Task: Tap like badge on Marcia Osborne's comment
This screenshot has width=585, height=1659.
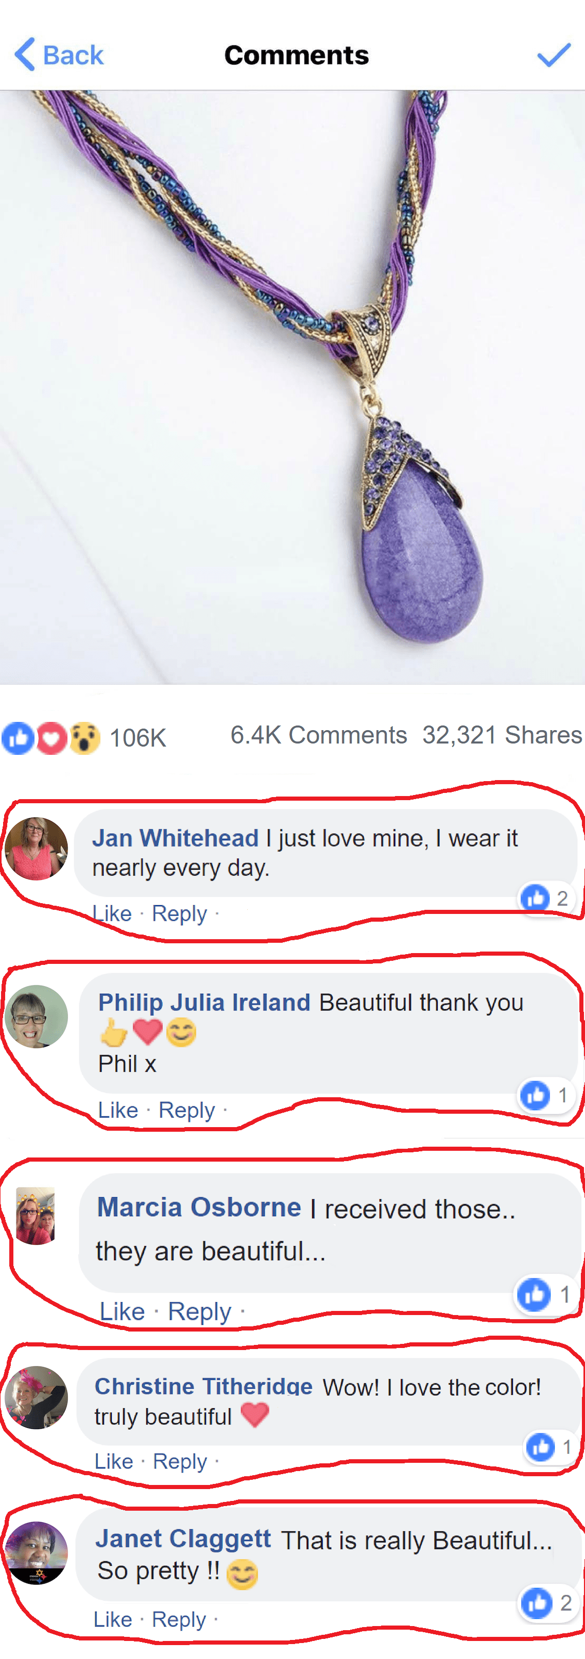Action: coord(544,1294)
